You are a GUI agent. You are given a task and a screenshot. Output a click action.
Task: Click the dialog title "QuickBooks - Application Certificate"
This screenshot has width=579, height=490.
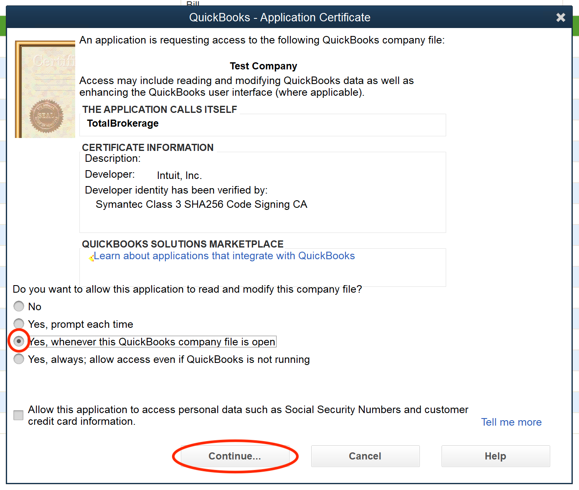[x=280, y=18]
